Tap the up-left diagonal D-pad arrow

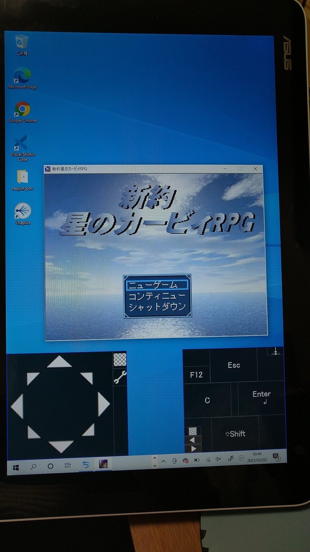click(32, 378)
